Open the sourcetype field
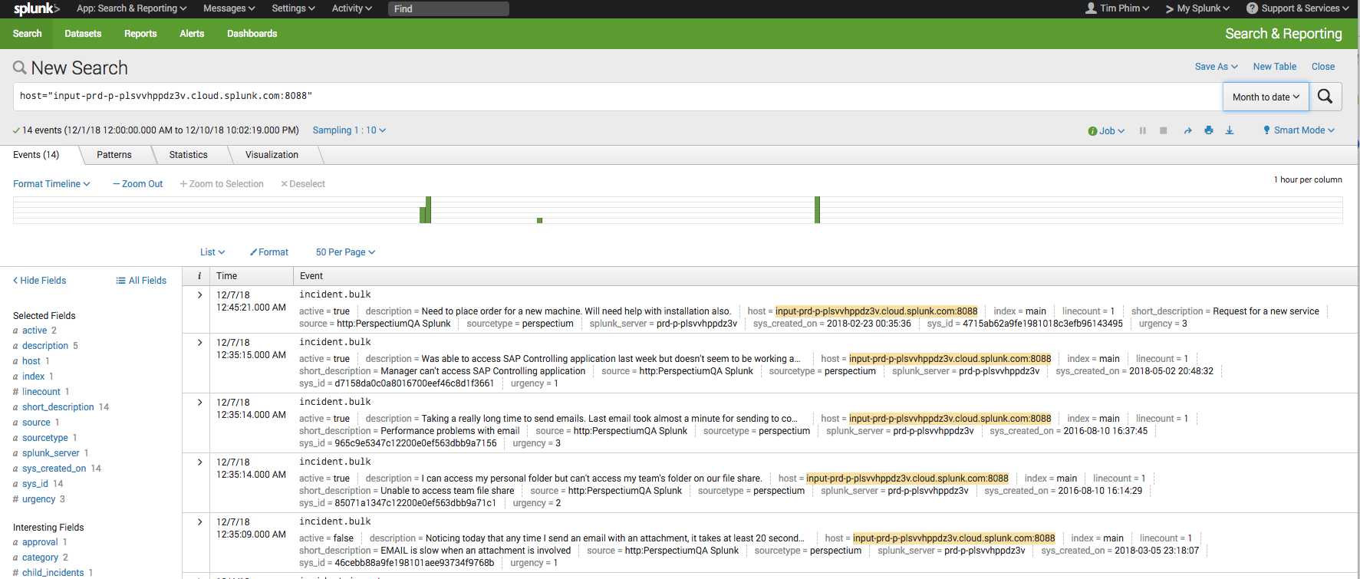This screenshot has width=1360, height=579. (x=45, y=438)
